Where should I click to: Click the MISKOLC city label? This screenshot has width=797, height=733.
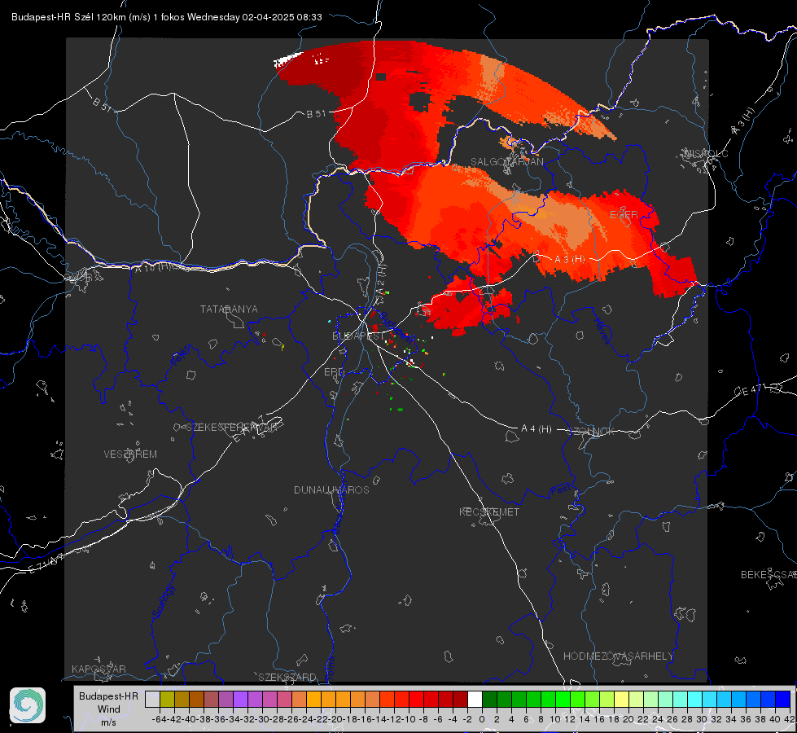pyautogui.click(x=706, y=154)
